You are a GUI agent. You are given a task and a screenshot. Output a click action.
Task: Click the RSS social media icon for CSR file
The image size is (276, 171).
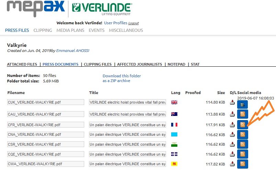(242, 144)
